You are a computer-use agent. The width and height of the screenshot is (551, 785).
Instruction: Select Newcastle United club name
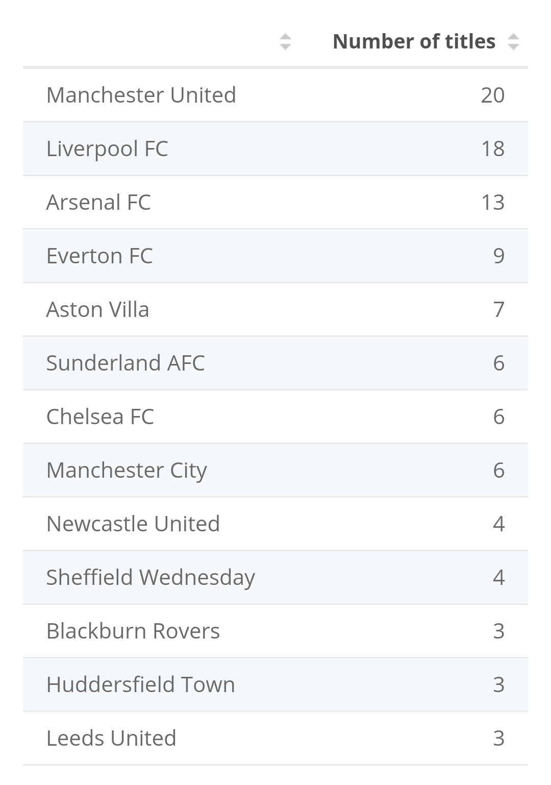133,524
